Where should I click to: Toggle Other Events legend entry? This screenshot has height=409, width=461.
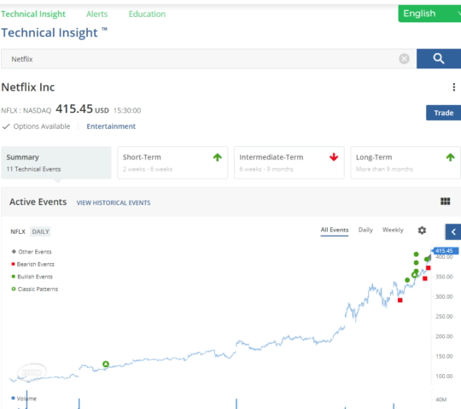click(x=32, y=252)
